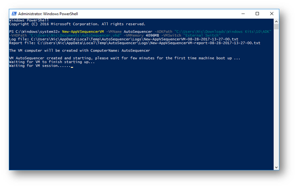Click the PS C:\Windows\system32> prompt
Viewport: 297px width, 188px height.
click(34, 32)
